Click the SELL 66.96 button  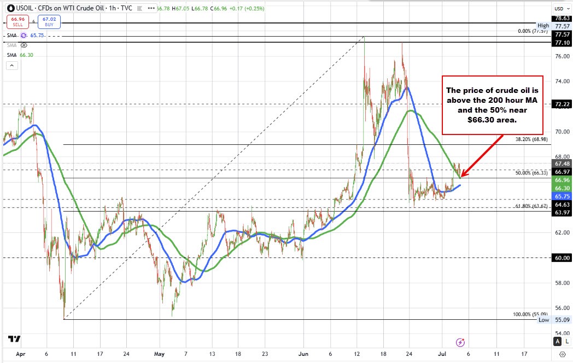point(17,21)
